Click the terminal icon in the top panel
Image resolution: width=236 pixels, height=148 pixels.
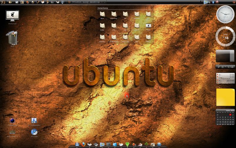[x=52, y=2]
